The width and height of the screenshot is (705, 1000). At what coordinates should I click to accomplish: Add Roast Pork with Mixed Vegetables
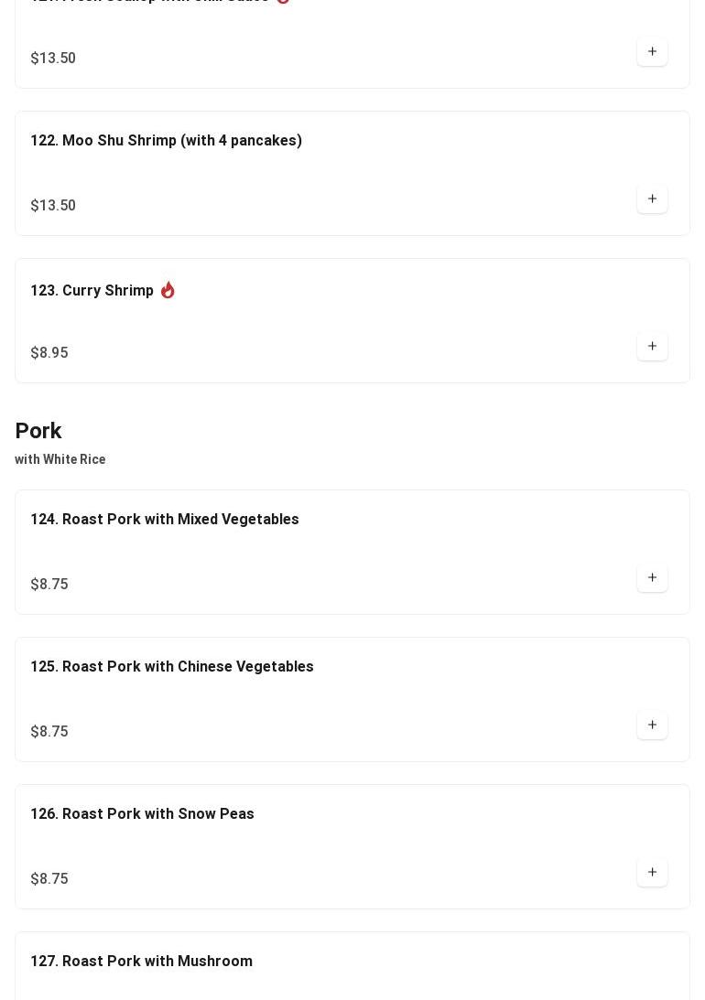(x=652, y=577)
